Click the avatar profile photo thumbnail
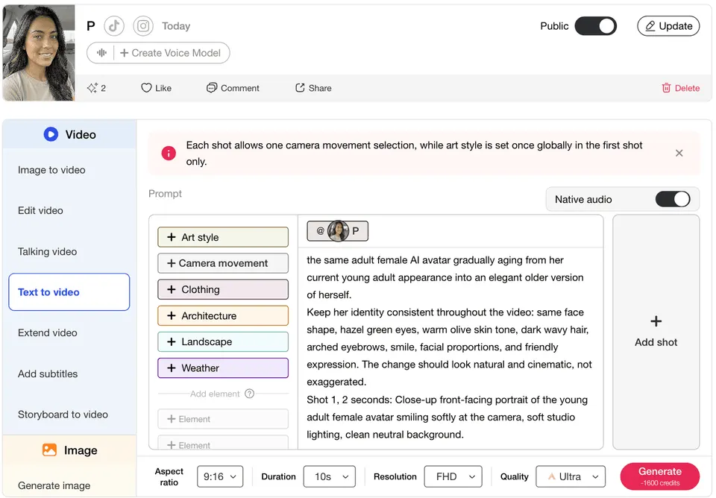716x498 pixels. 39,52
